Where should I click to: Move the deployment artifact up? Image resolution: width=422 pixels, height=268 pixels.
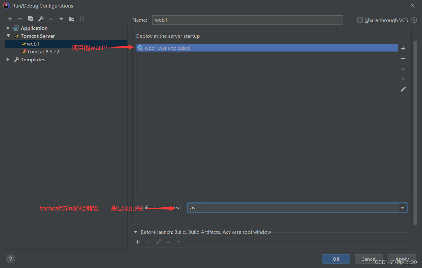pyautogui.click(x=403, y=69)
